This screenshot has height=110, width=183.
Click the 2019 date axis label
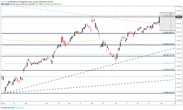[x=3, y=103]
